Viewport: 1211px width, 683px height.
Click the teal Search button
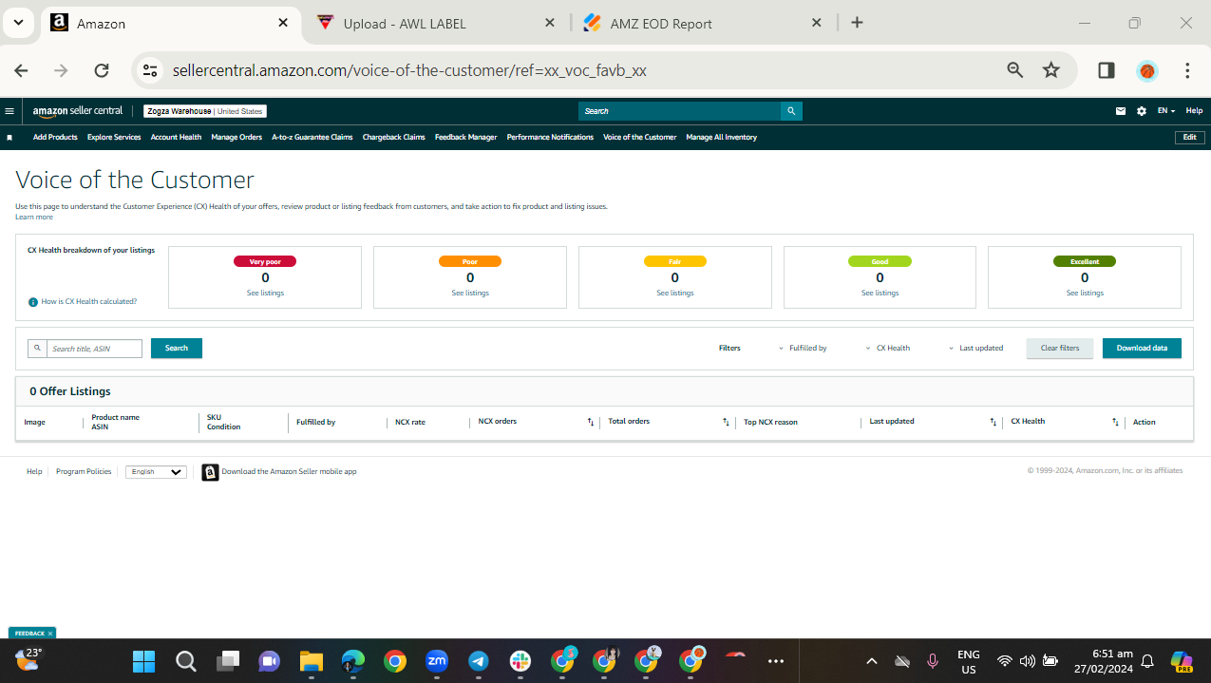point(177,349)
